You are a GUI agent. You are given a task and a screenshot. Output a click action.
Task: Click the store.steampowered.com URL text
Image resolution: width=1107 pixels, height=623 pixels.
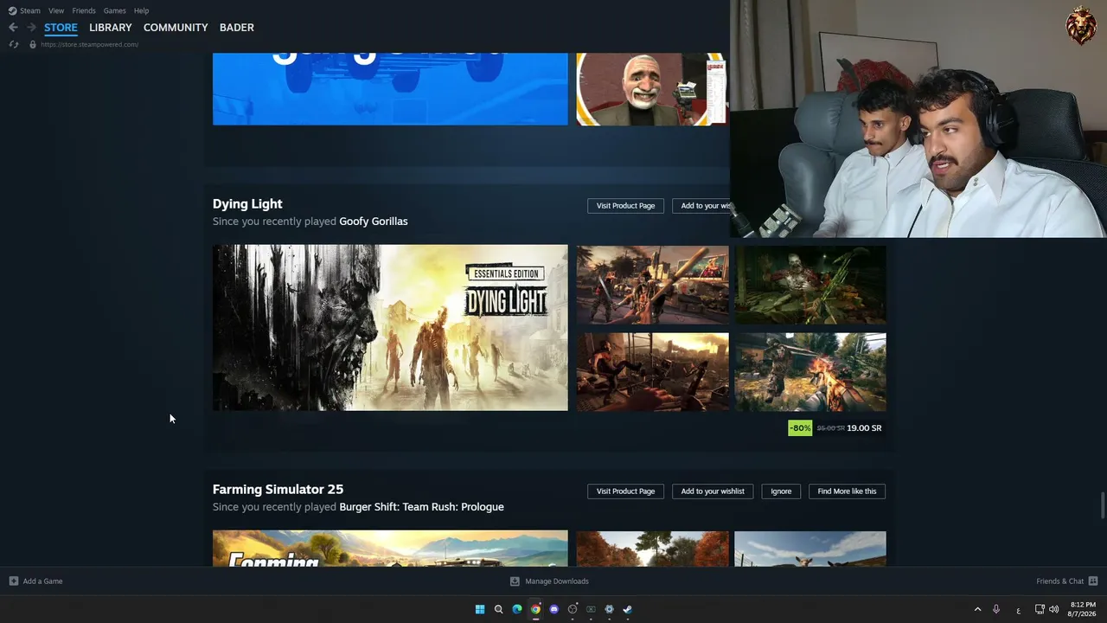[x=89, y=44]
